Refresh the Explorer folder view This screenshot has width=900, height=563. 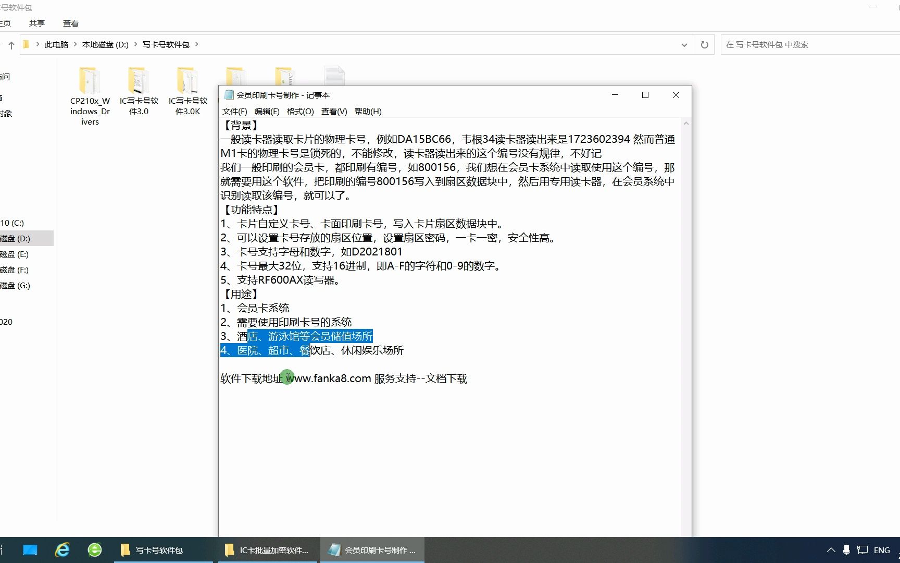click(x=704, y=45)
